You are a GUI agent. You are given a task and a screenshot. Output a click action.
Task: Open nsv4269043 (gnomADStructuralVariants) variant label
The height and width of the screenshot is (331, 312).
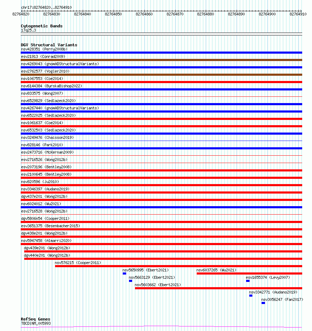(60, 64)
